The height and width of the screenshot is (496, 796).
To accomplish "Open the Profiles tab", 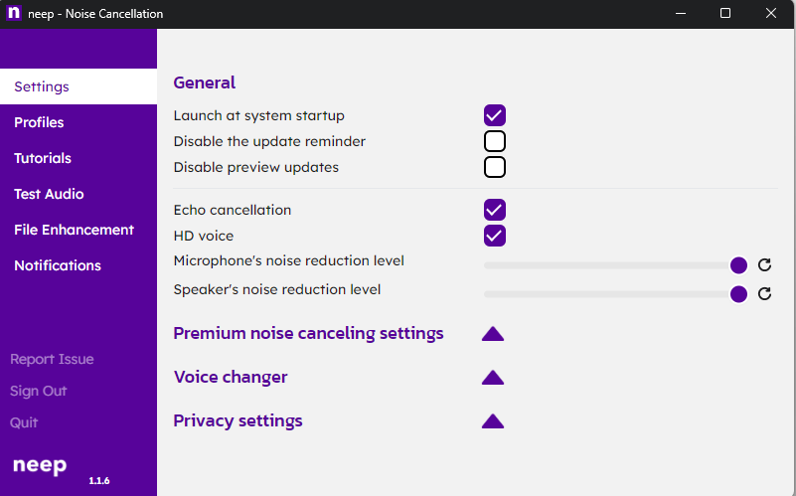I will [x=39, y=122].
